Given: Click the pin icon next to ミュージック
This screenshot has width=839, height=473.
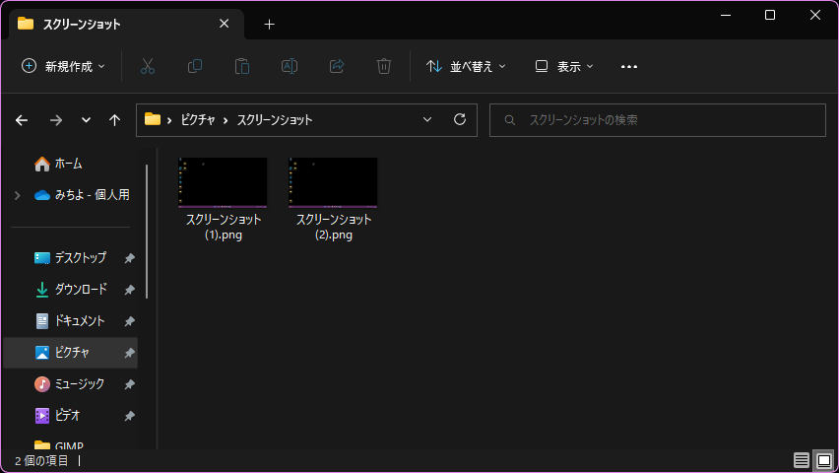Looking at the screenshot, I should [x=129, y=384].
